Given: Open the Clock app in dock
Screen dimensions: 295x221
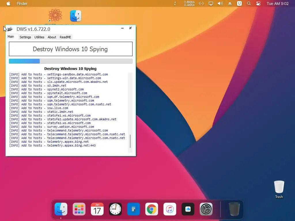Looking at the screenshot, I should pos(115,209).
